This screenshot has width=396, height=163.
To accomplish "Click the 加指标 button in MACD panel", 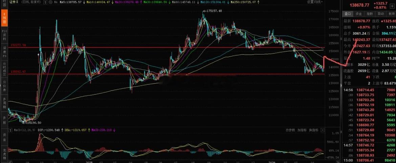I will pyautogui.click(x=302, y=130).
